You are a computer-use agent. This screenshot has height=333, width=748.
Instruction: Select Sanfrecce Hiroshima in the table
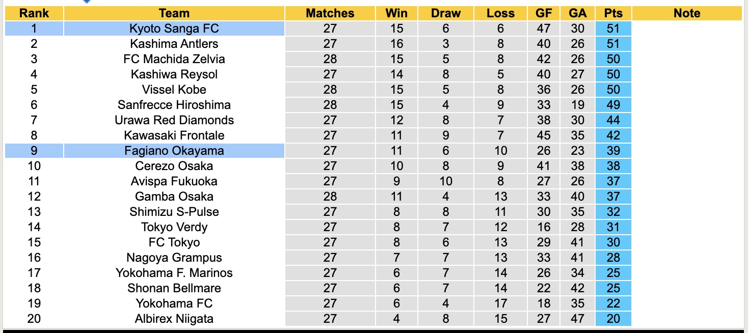174,105
